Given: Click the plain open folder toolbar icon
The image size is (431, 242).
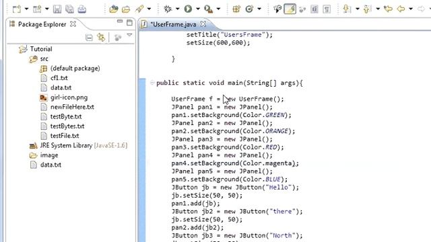Looking at the screenshot, I should coord(126,9).
